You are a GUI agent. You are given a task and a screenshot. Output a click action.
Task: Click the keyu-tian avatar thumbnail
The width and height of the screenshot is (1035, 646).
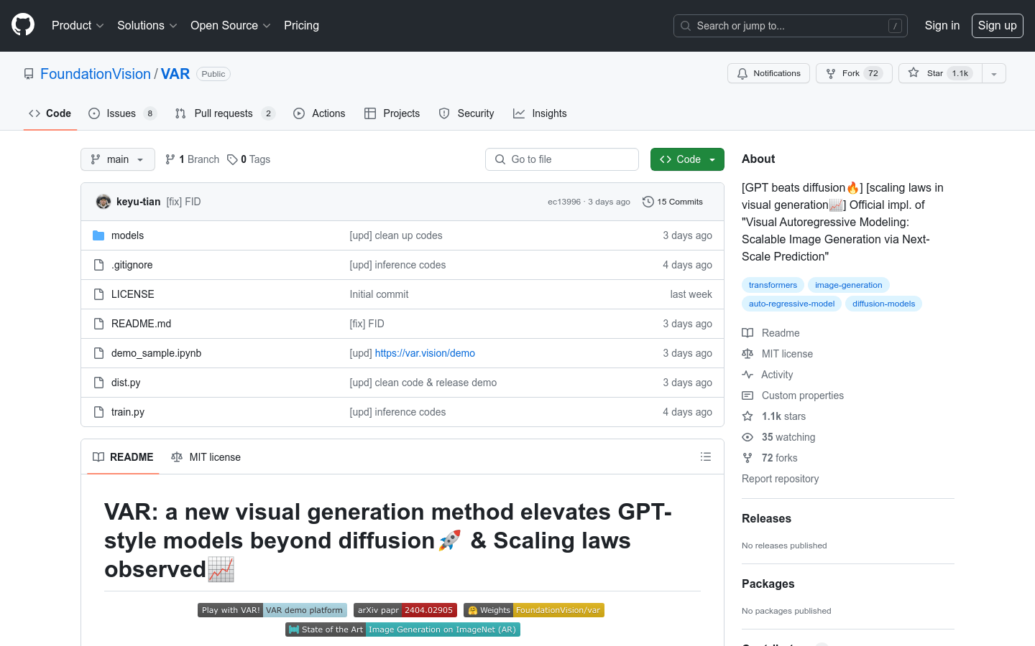103,202
